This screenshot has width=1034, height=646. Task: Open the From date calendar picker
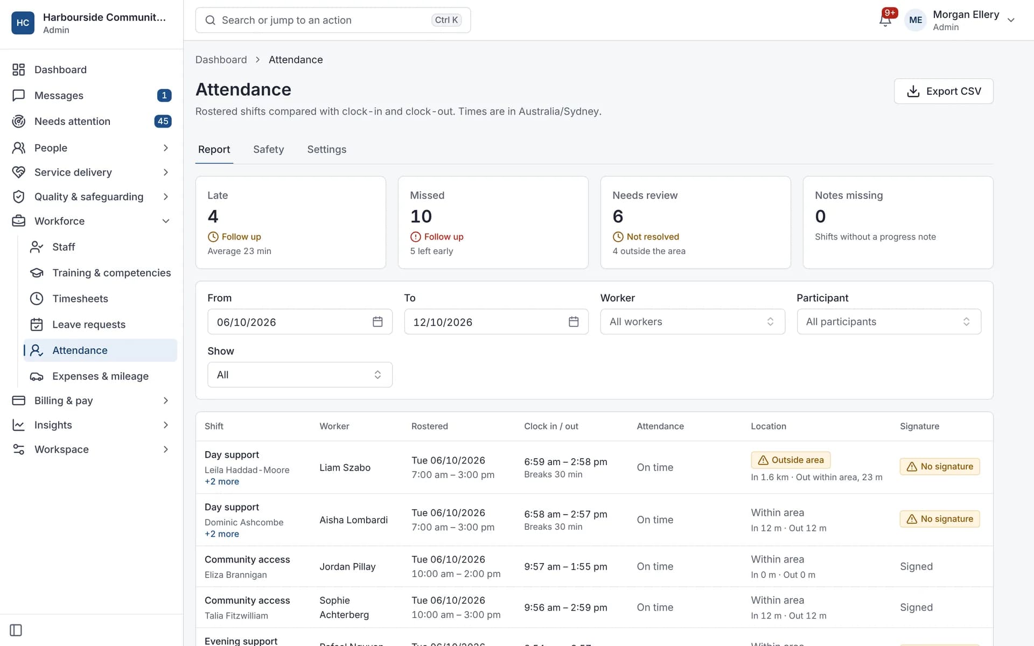coord(378,321)
